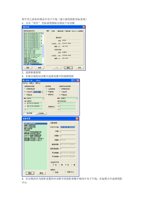The width and height of the screenshot is (144, 205).
Task: Open the 椭球转换 tab
Action: 60,31
